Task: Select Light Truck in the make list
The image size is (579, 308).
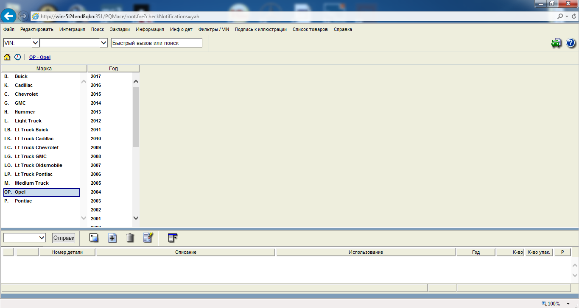Action: point(42,121)
